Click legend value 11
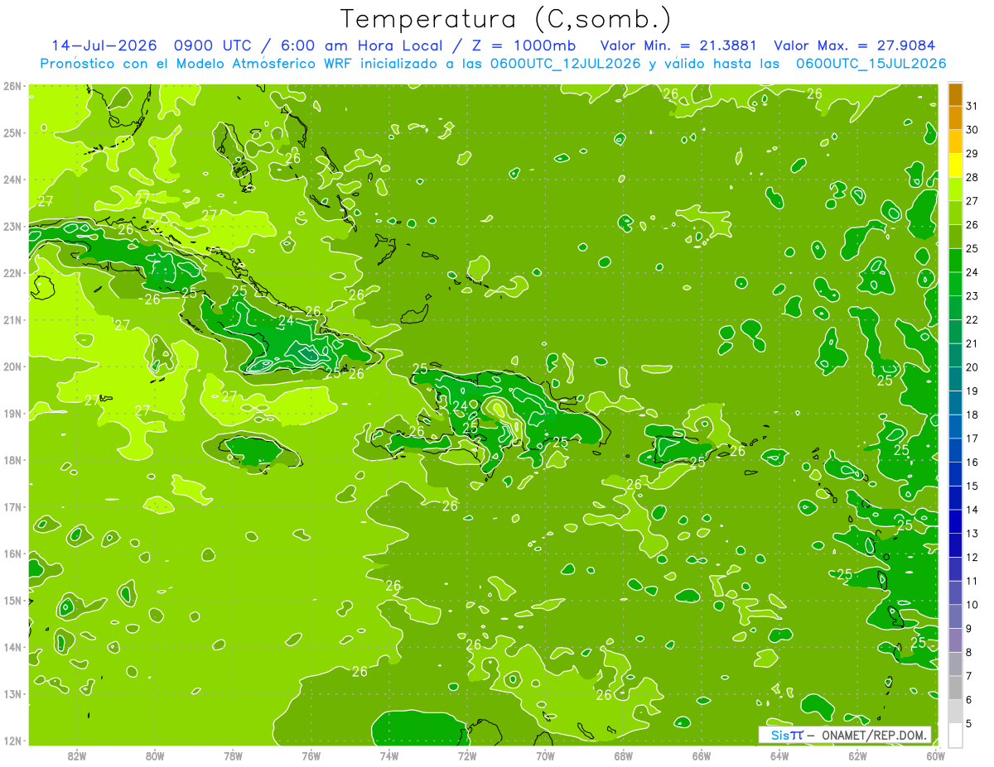994x767 pixels. coord(972,581)
